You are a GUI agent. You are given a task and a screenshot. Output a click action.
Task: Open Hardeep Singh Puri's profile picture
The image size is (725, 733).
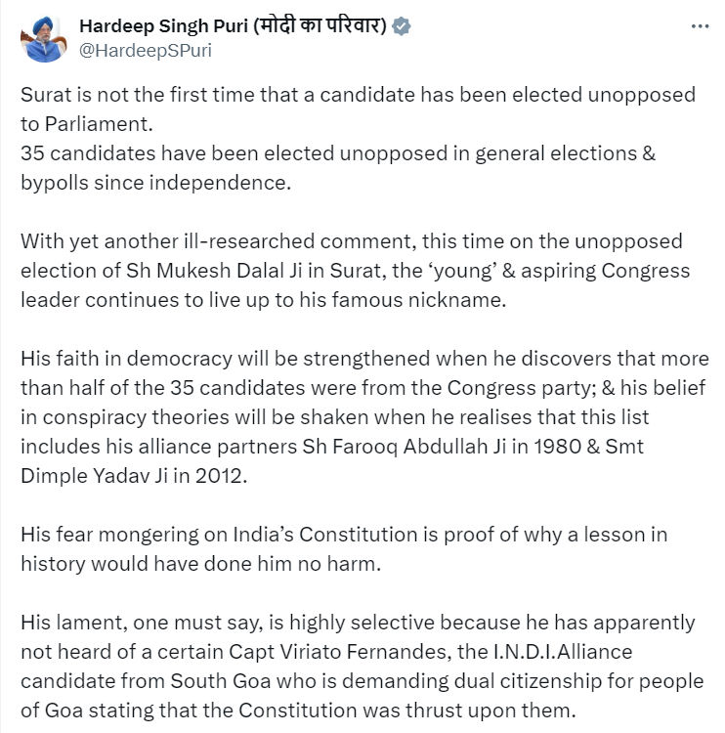[x=43, y=39]
